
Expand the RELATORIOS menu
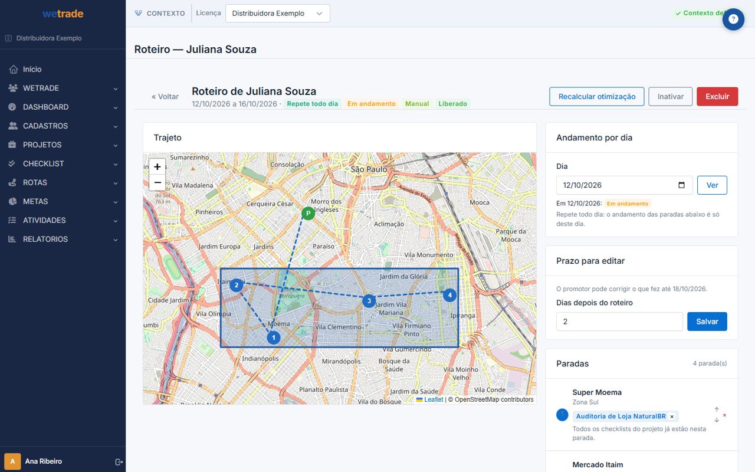[x=63, y=239]
